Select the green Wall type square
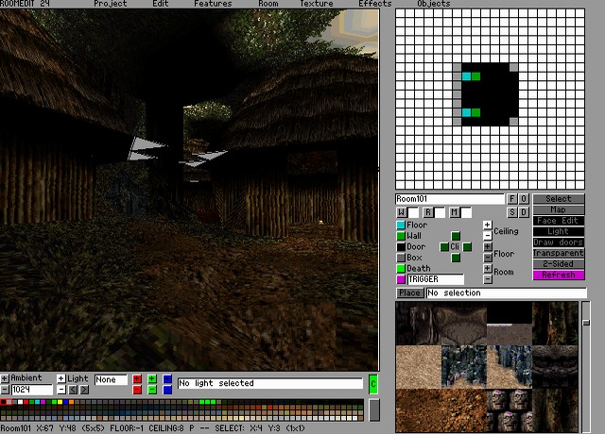The width and height of the screenshot is (605, 434). (401, 237)
